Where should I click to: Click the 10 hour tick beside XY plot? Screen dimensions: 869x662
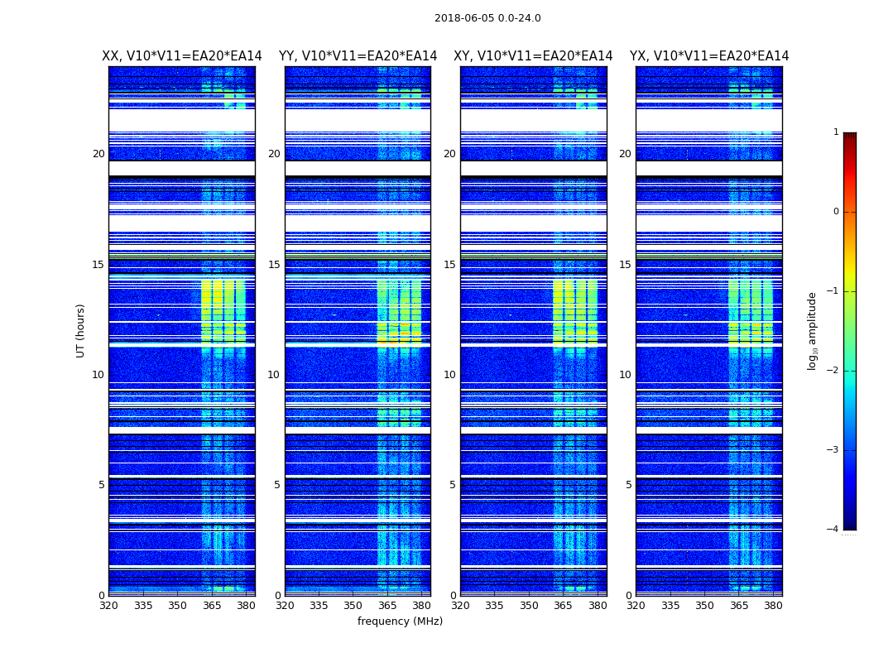click(450, 375)
